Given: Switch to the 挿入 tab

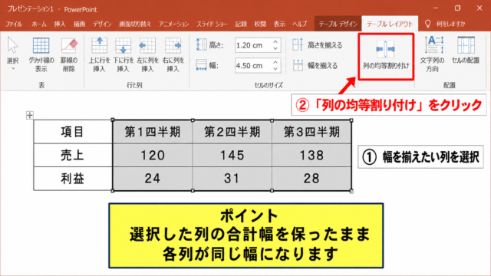Looking at the screenshot, I should point(60,24).
